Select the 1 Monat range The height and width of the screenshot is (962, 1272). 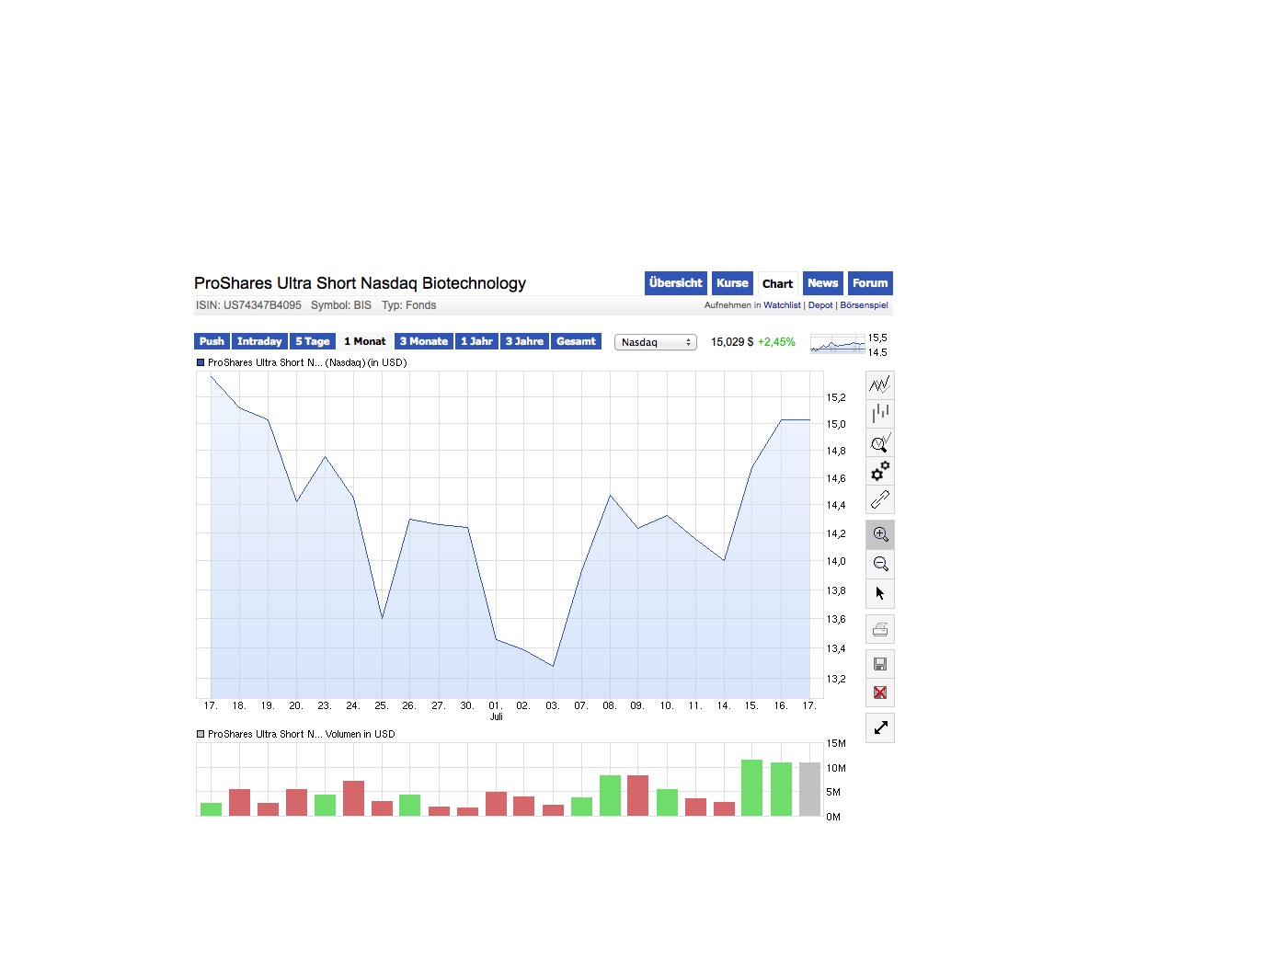pos(365,341)
